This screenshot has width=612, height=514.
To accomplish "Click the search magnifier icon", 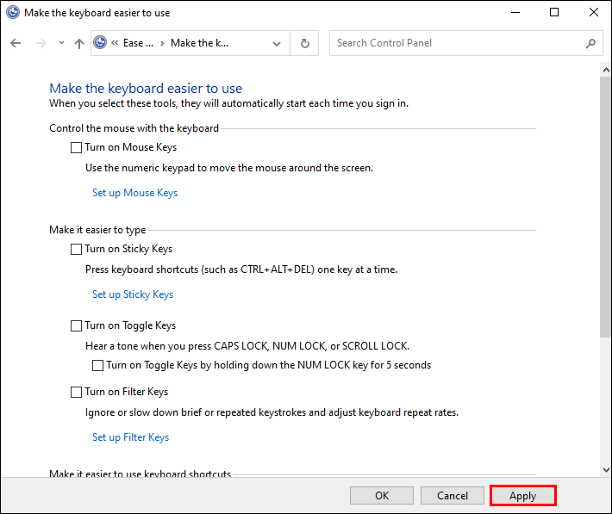I will click(x=590, y=43).
